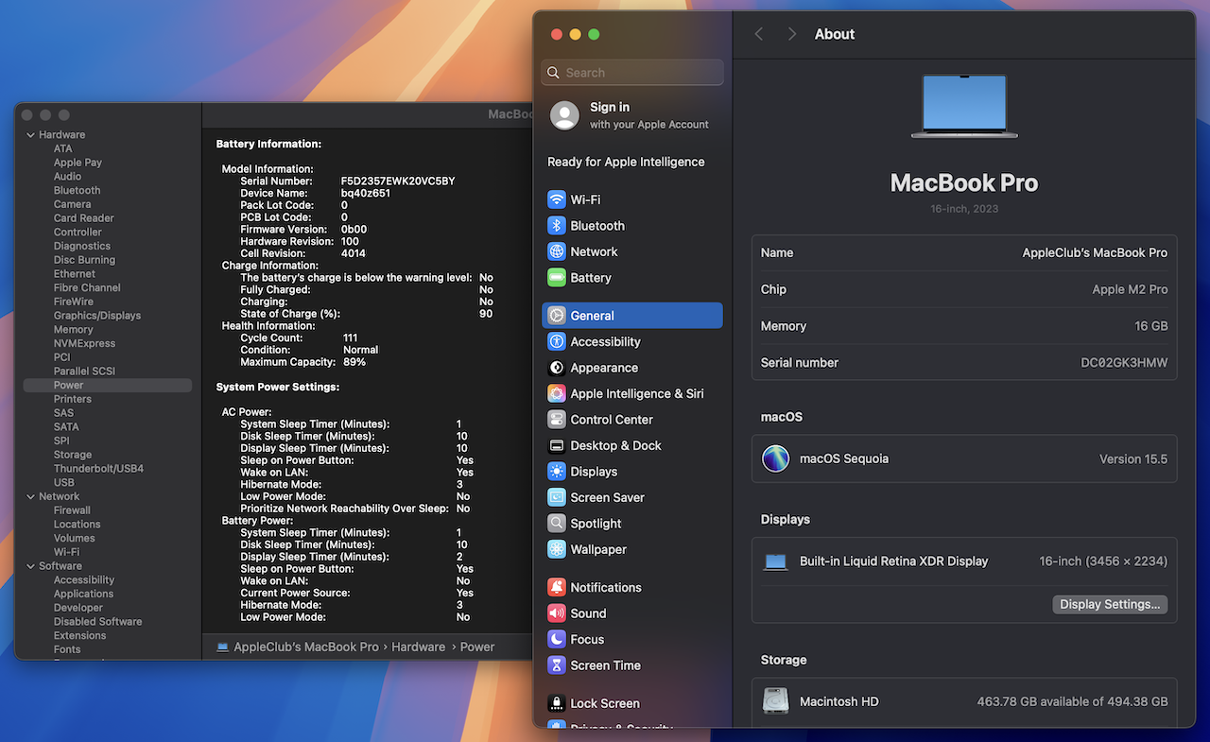
Task: Click the Desktop & Dock icon
Action: point(557,445)
